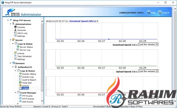This screenshot has height=108, width=177.
Task: Click the Admin Log icon
Action: tap(15, 33)
